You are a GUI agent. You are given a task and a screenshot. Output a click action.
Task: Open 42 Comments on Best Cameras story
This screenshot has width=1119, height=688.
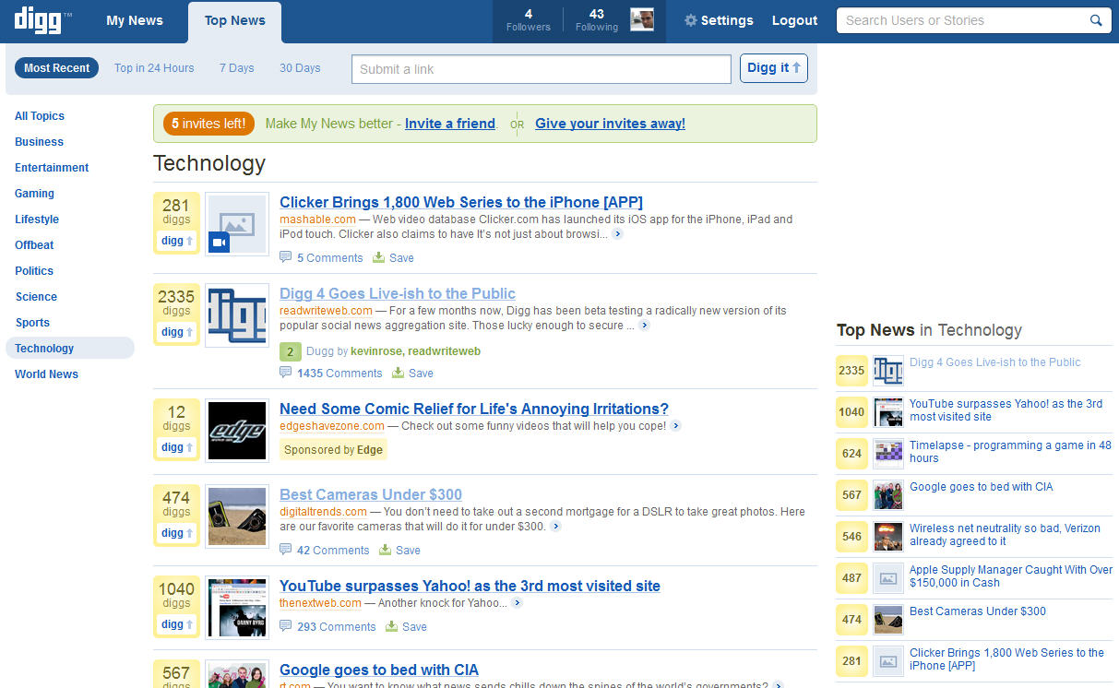(325, 551)
